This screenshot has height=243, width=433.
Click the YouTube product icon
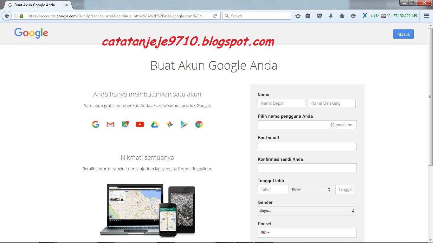click(140, 124)
